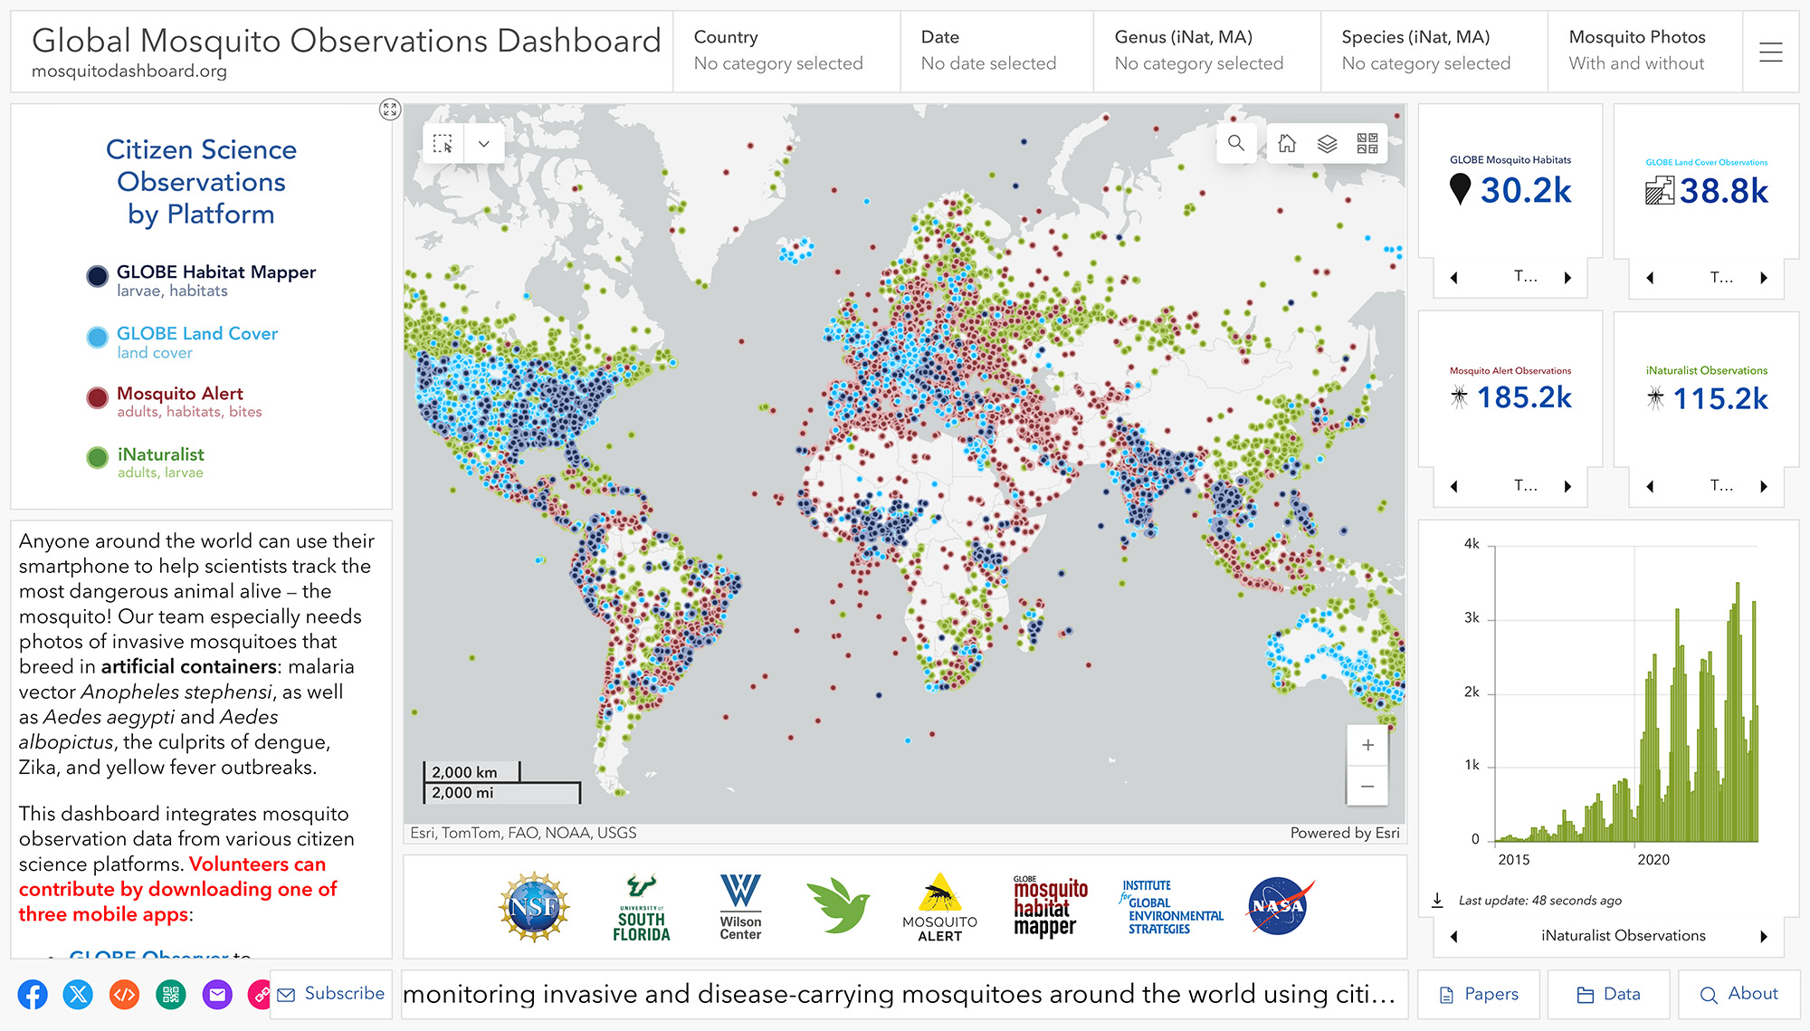Previous slide on GLOBE Mosquito Habitats card

pos(1454,278)
